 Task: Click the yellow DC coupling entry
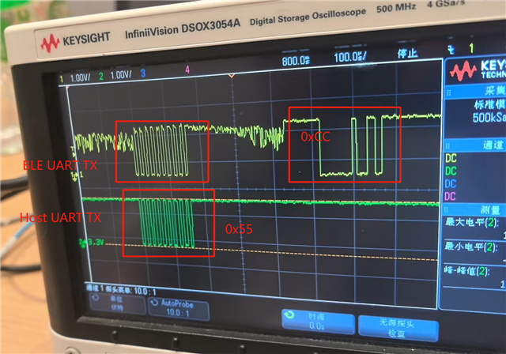[451, 158]
